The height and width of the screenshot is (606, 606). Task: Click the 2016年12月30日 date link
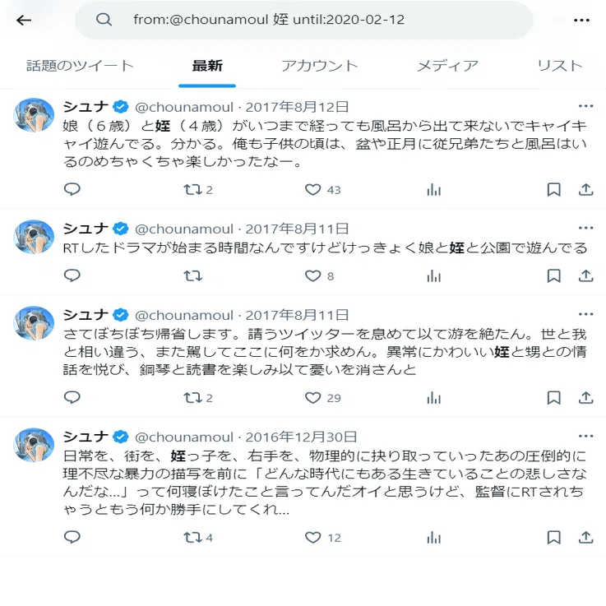(x=301, y=437)
